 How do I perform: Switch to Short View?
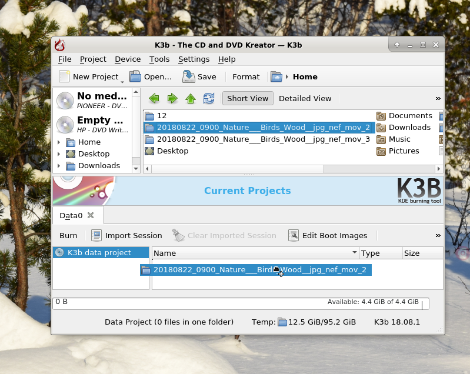248,98
